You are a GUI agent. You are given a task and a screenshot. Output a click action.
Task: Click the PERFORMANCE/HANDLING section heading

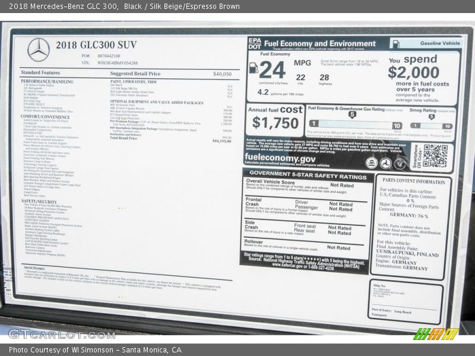point(47,81)
